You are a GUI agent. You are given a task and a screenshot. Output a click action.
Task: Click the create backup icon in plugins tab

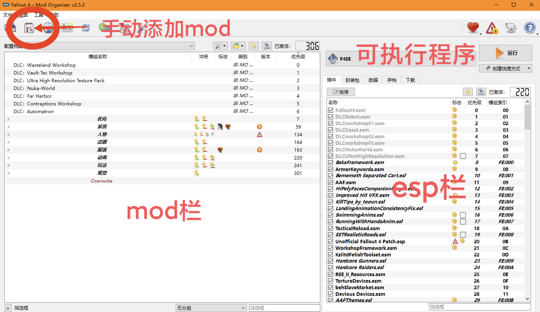click(x=481, y=92)
